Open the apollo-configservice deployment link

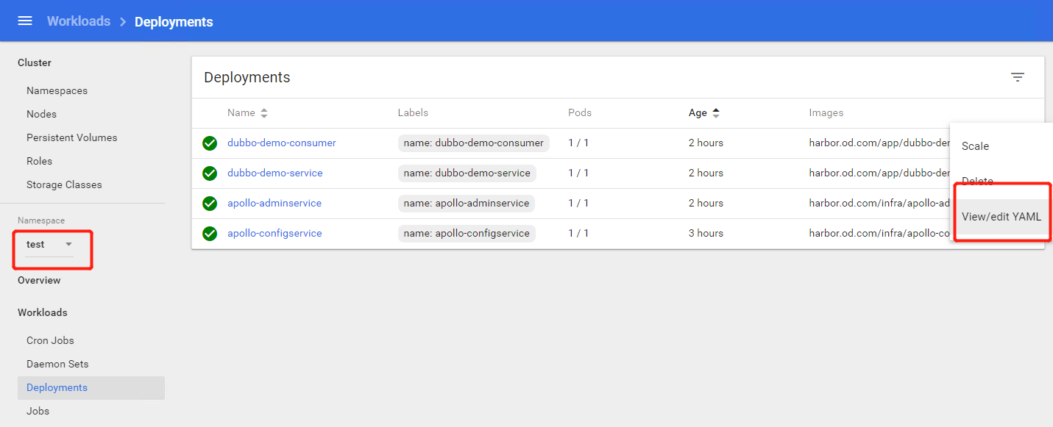pos(274,234)
